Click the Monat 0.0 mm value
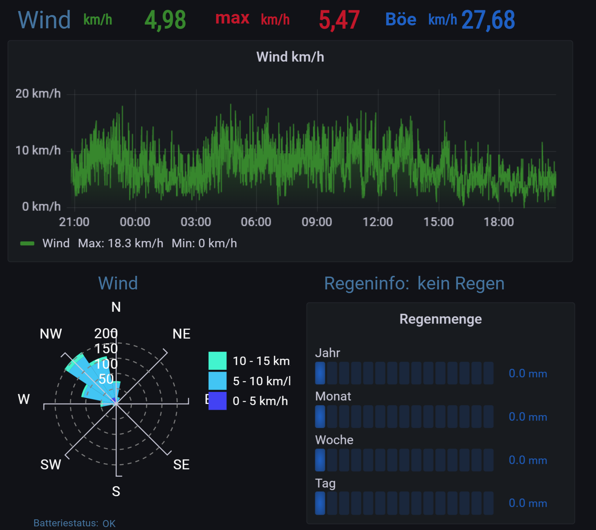Viewport: 596px width, 530px height. coord(528,417)
